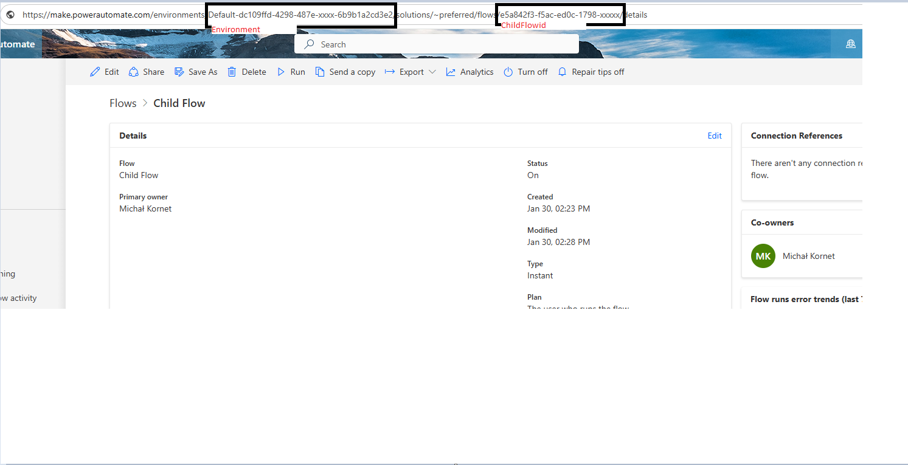Screen dimensions: 908x465
Task: Click the Repair tips bell icon
Action: (x=562, y=72)
